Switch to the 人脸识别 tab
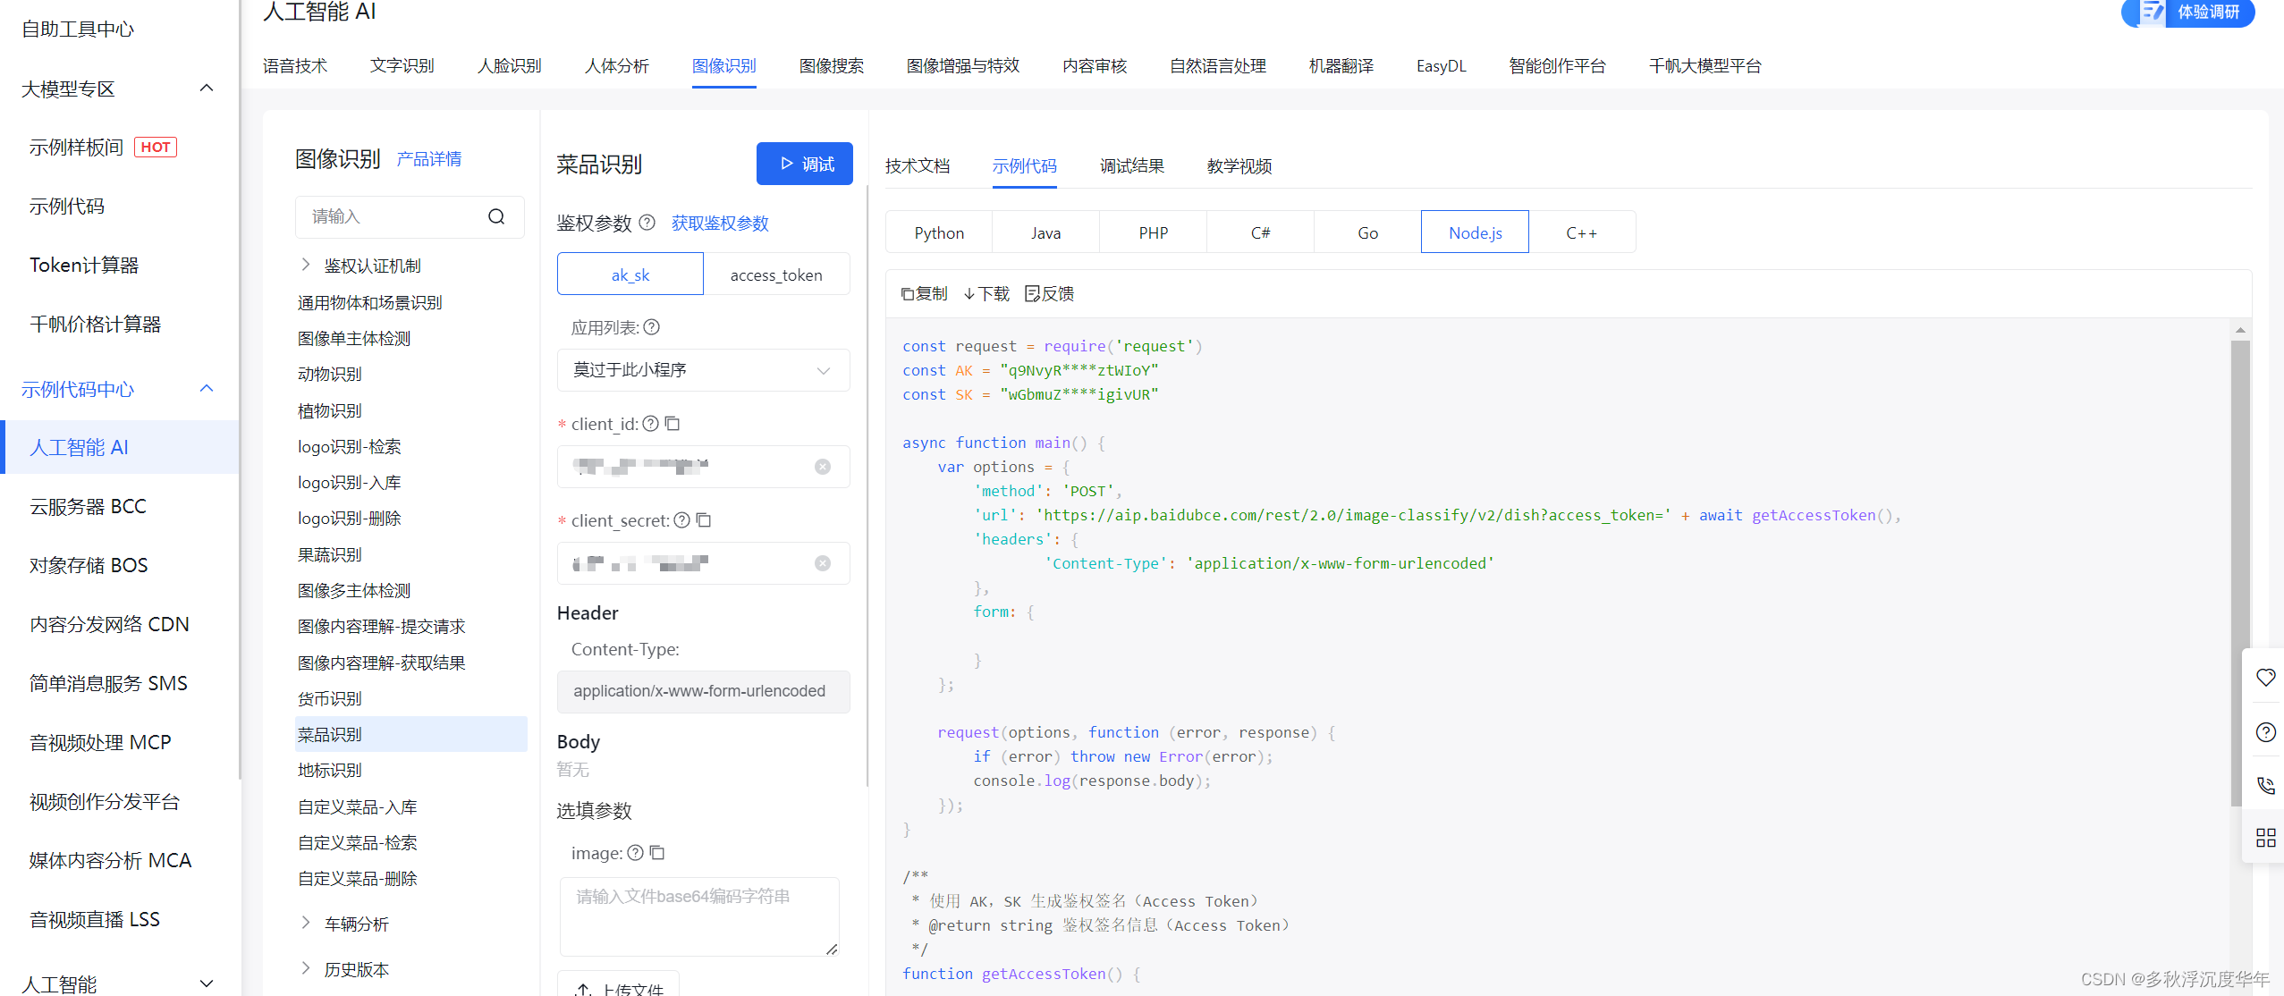 click(x=510, y=66)
